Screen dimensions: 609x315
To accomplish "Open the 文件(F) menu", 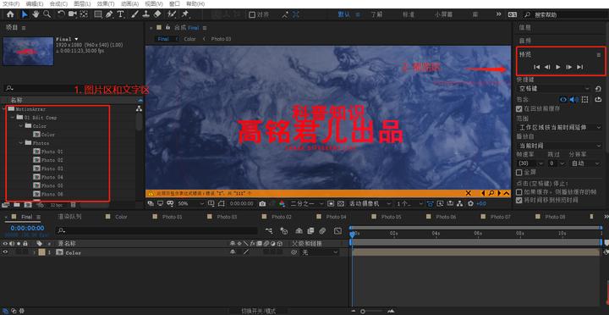I will 11,4.
